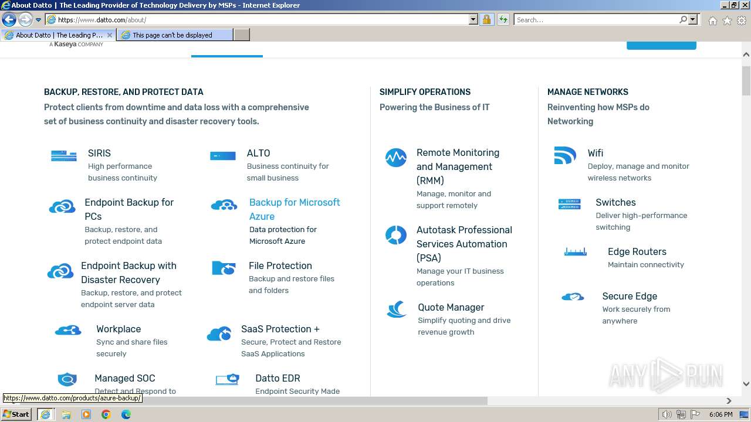Open the SaaS Protection + link

[x=280, y=329]
